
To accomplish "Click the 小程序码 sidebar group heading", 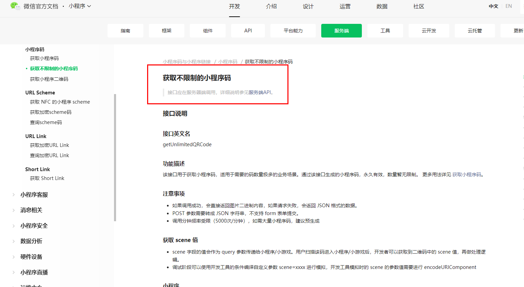I will (x=35, y=49).
